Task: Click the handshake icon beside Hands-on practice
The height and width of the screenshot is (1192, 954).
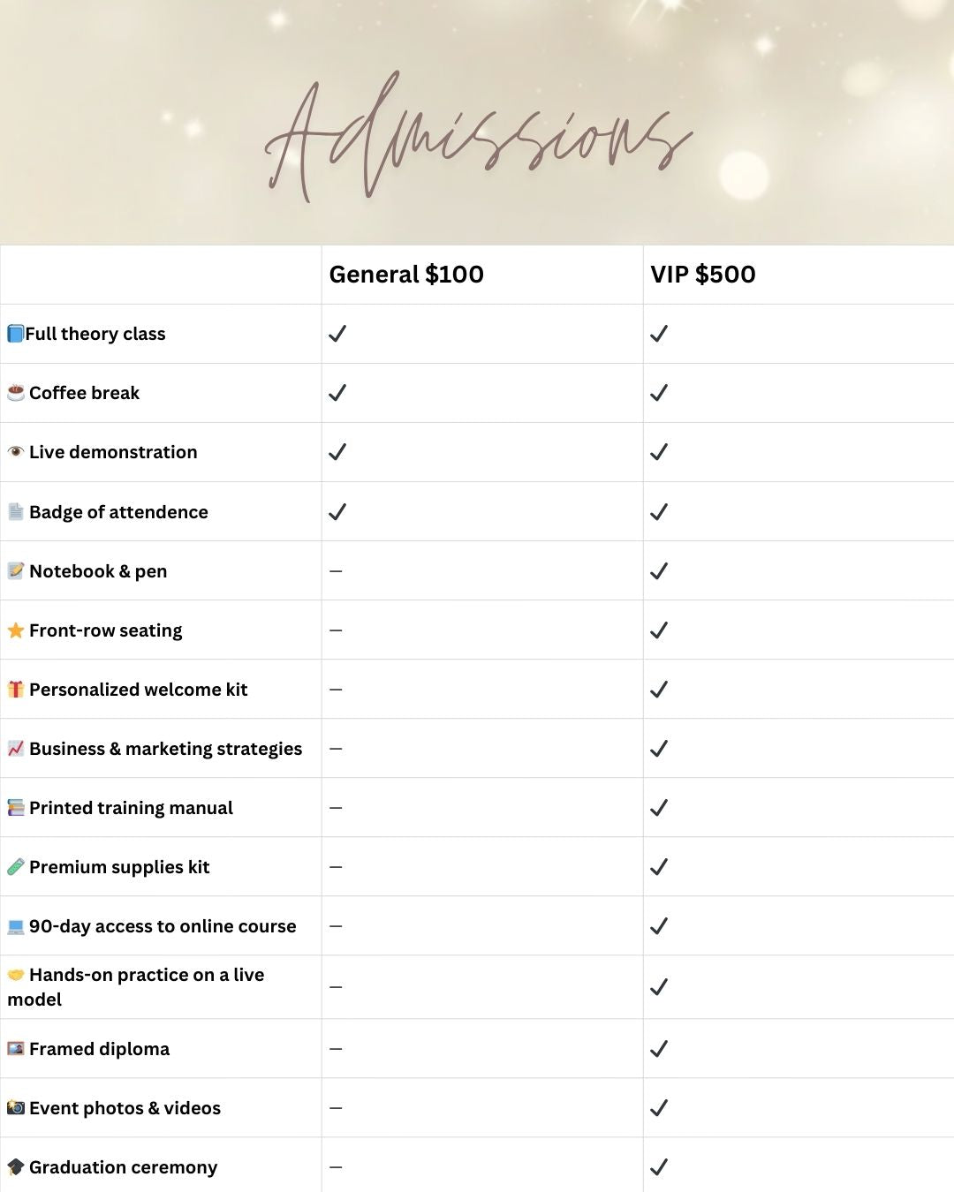Action: coord(16,975)
